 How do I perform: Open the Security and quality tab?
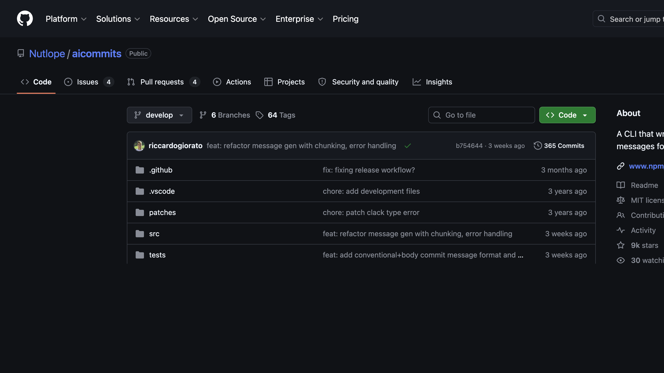358,82
